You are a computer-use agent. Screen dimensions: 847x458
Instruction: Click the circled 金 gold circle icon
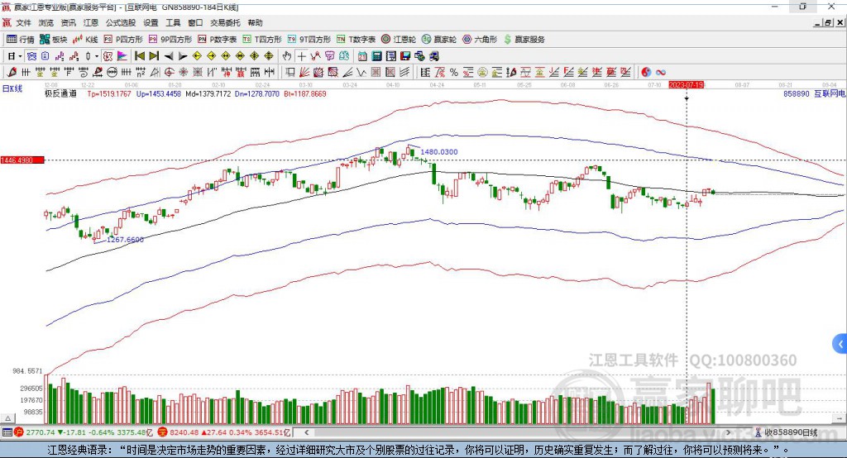(x=482, y=73)
